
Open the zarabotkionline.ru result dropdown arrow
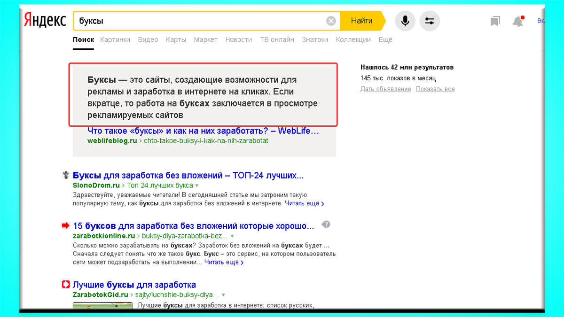pos(232,236)
